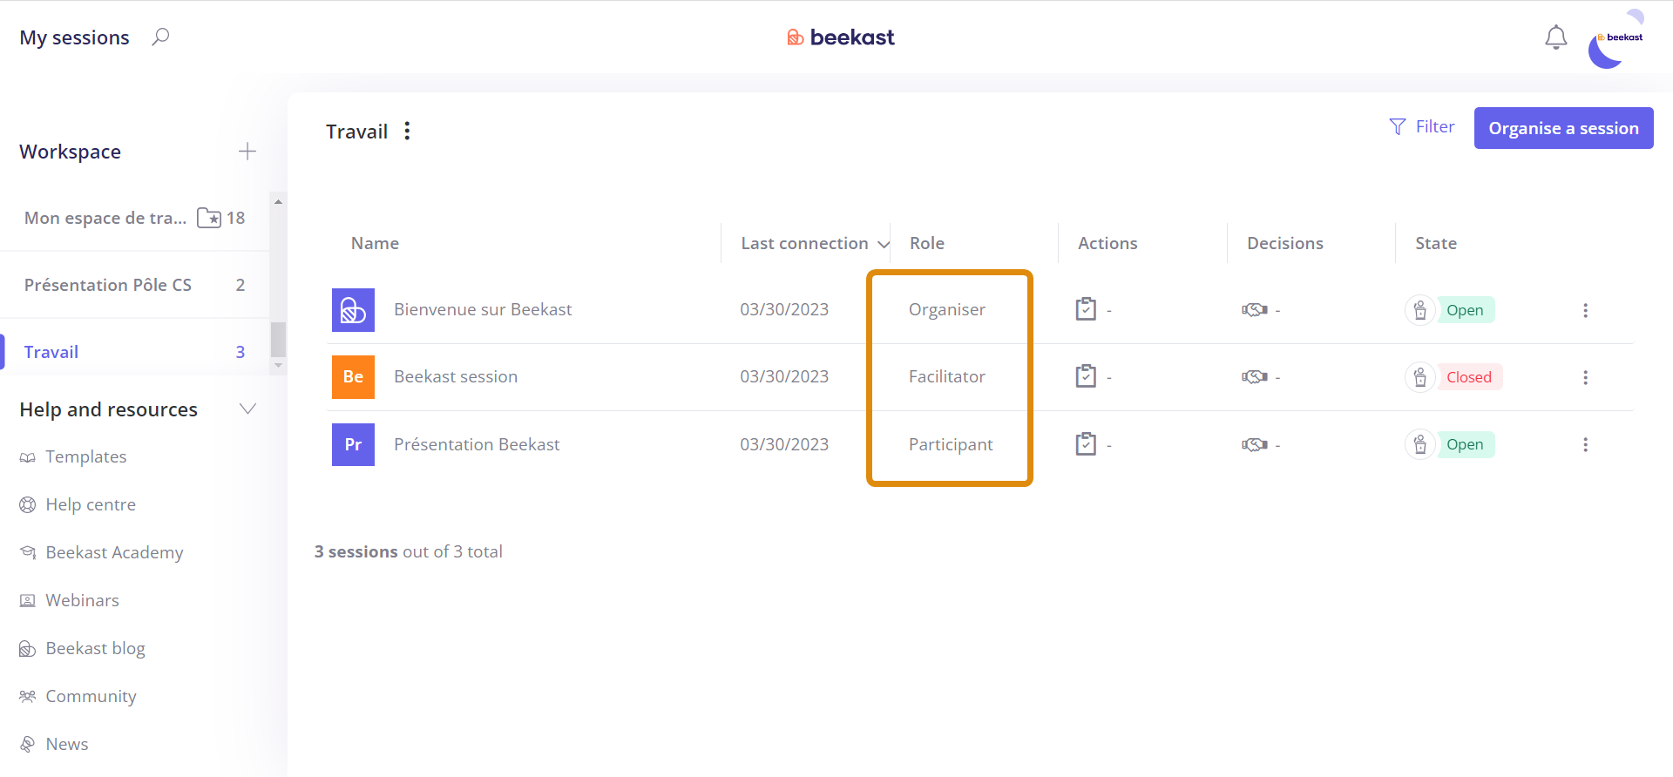The height and width of the screenshot is (777, 1673).
Task: Open the Filter options
Action: coord(1422,127)
